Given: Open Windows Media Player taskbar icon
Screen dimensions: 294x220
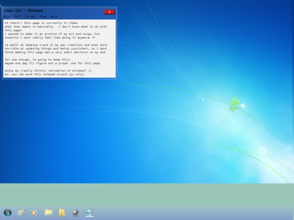Looking at the screenshot, I should (x=34, y=213).
